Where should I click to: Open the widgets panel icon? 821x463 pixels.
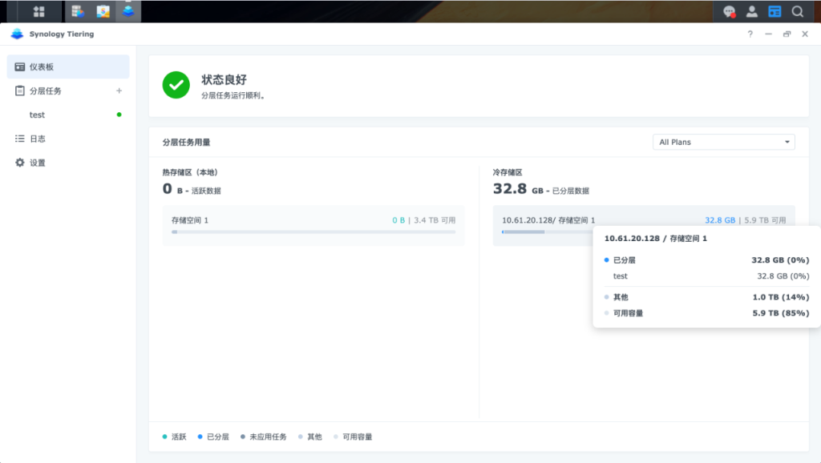click(x=774, y=11)
